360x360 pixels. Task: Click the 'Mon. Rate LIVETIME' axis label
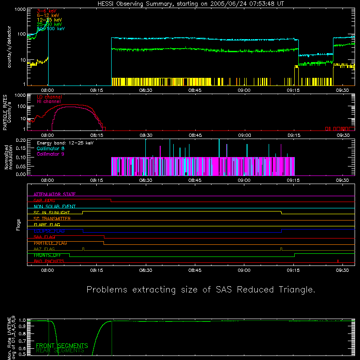coord(9,337)
